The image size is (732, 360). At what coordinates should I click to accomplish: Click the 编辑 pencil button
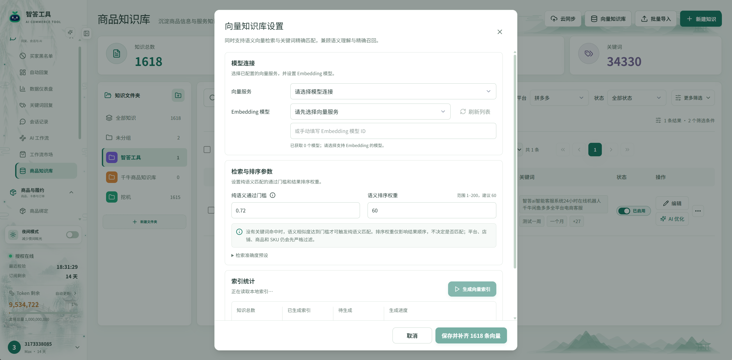coord(672,203)
